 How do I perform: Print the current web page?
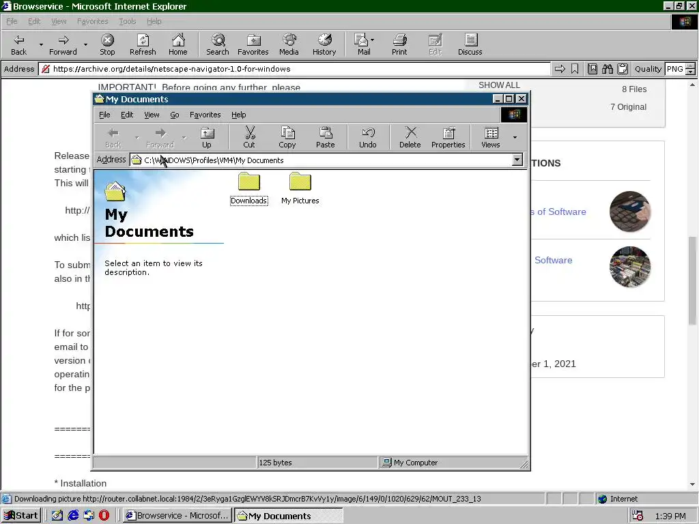coord(399,44)
